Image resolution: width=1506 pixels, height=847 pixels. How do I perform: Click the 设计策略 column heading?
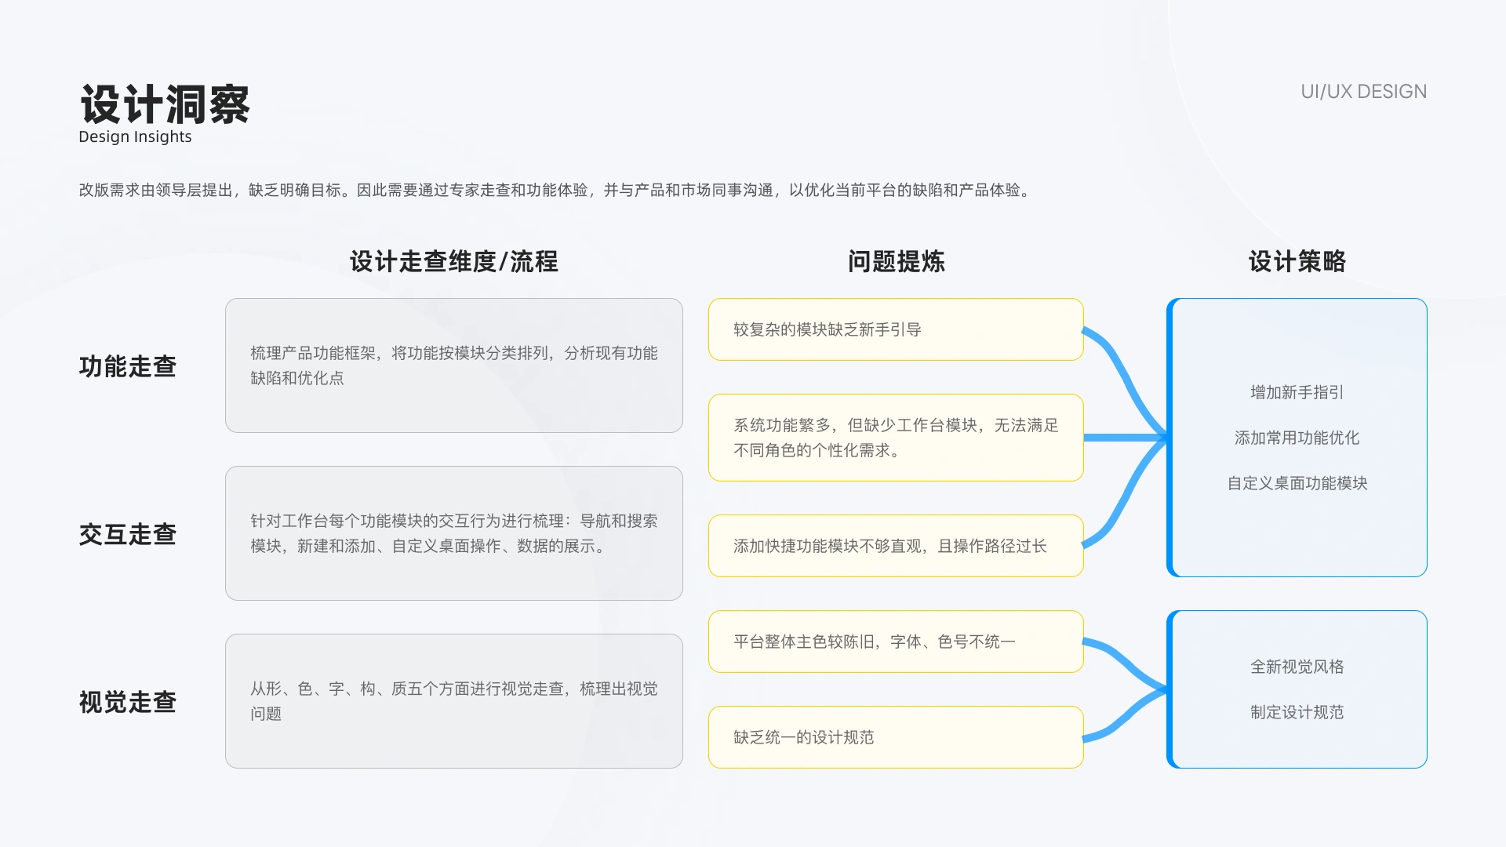point(1297,261)
